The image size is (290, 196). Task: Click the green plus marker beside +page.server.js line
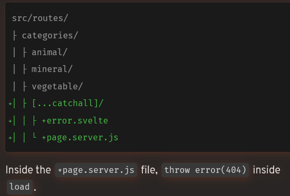(10, 138)
